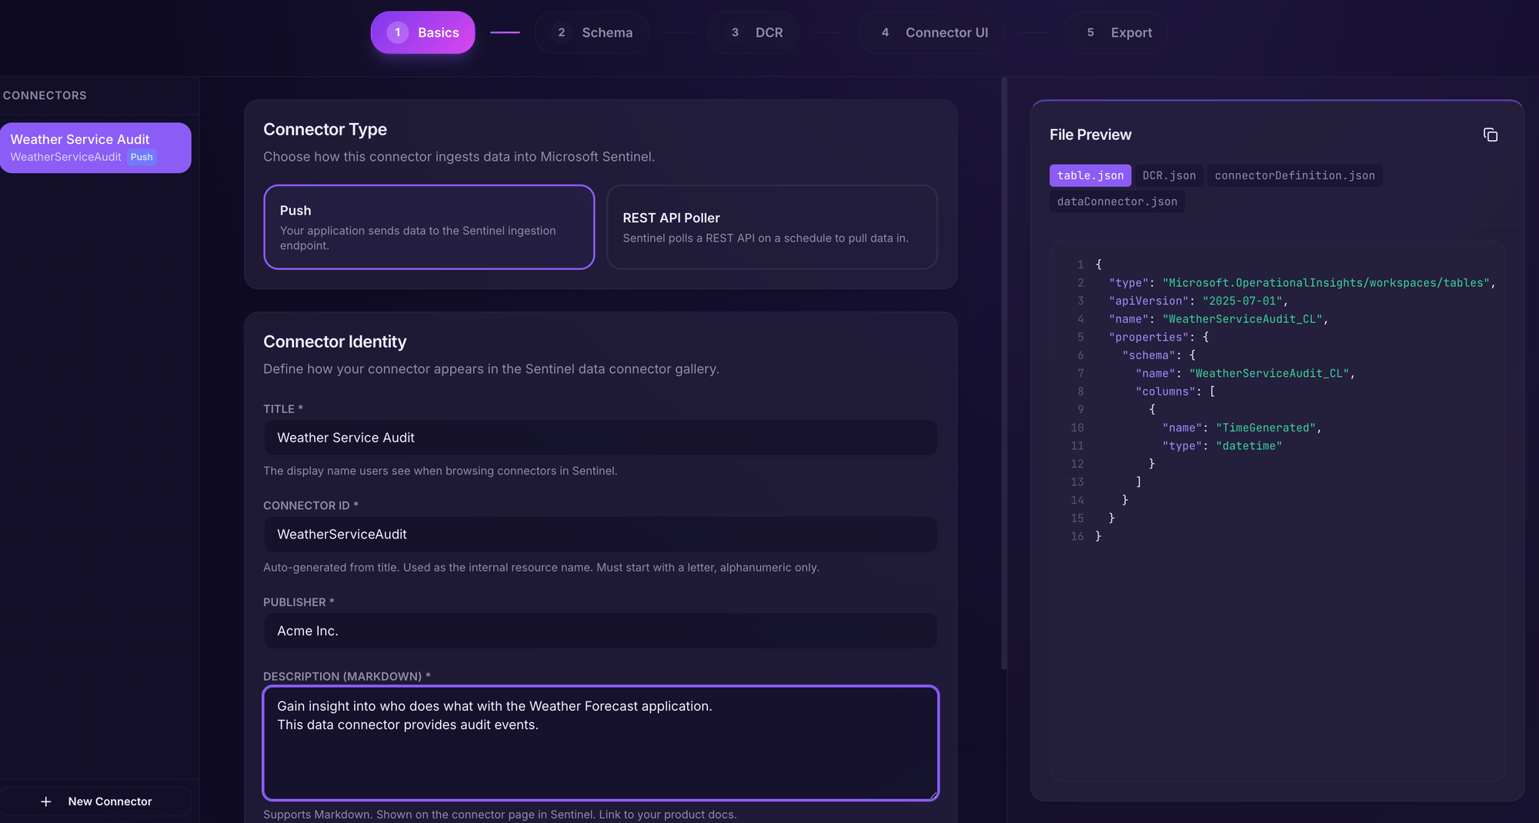Click into the Title input field
The width and height of the screenshot is (1539, 823).
(x=600, y=438)
